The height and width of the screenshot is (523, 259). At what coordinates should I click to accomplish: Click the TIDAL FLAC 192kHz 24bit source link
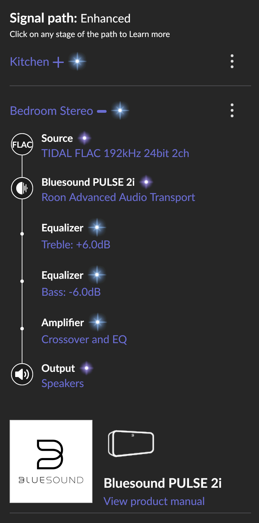pyautogui.click(x=115, y=153)
